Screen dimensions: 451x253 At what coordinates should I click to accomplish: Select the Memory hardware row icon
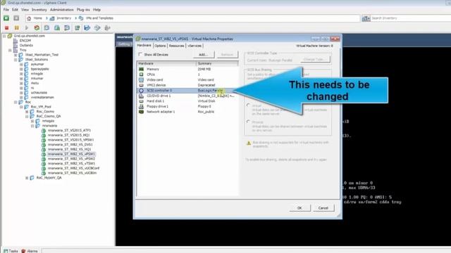pos(141,69)
